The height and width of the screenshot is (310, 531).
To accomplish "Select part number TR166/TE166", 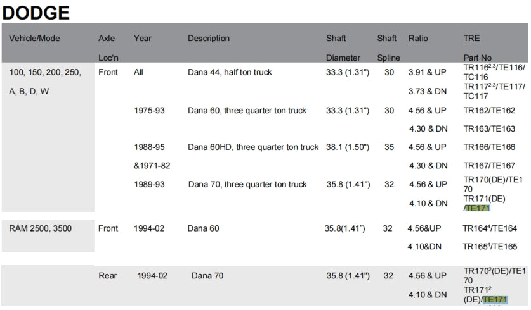I will coord(489,147).
